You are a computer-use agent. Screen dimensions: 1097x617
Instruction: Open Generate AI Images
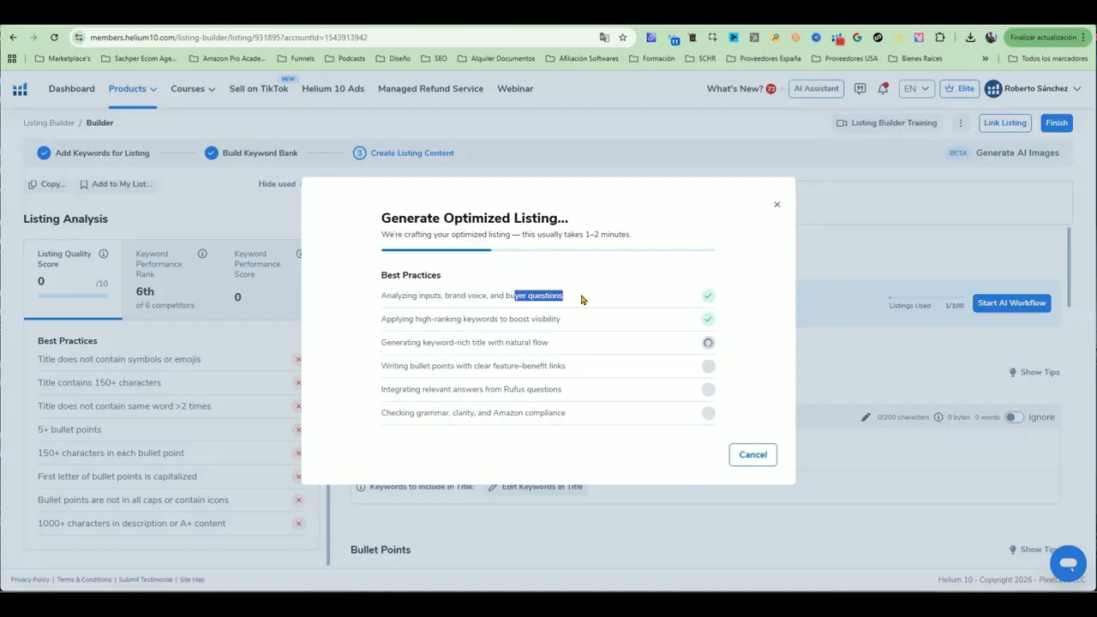point(1017,153)
